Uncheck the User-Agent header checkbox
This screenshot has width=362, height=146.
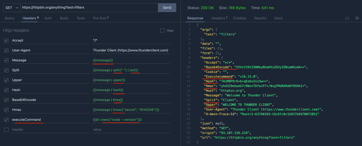click(6, 50)
